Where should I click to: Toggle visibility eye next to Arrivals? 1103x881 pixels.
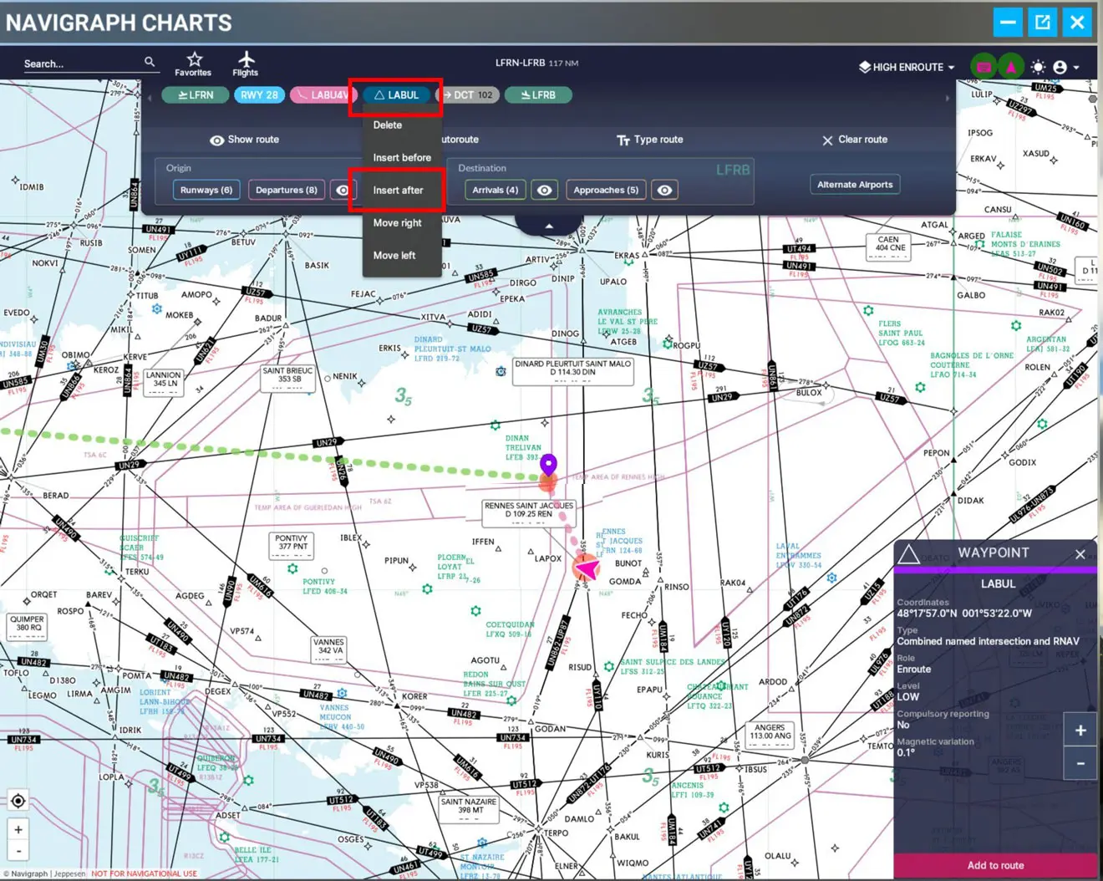pyautogui.click(x=544, y=191)
